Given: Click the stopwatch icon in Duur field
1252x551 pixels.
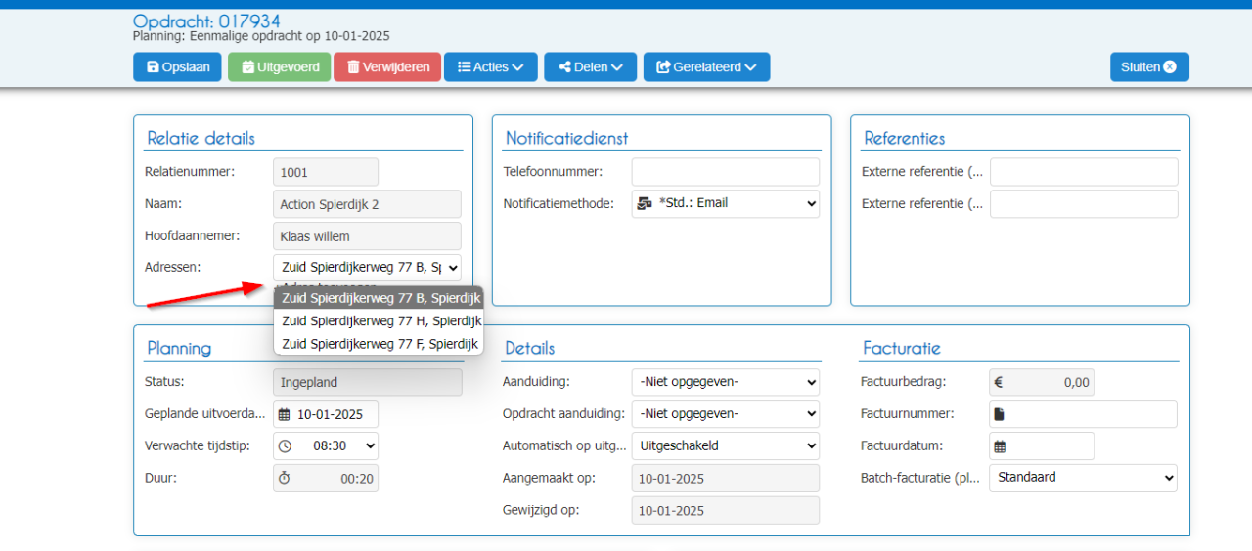Looking at the screenshot, I should point(285,479).
